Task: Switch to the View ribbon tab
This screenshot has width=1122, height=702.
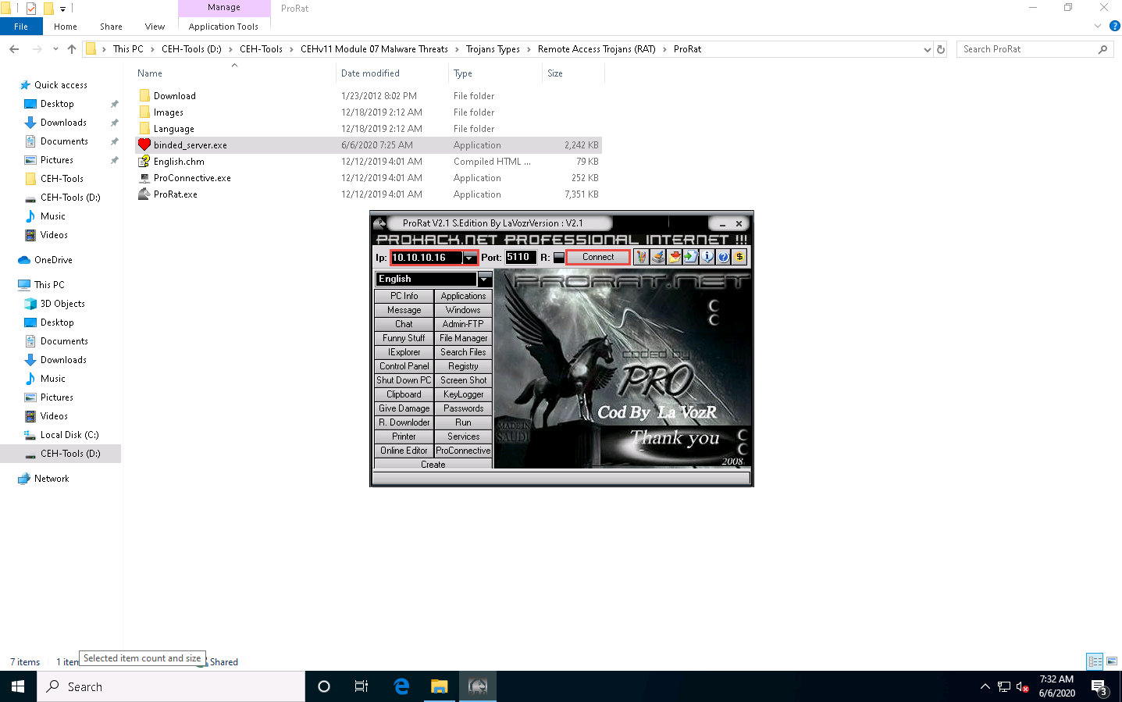Action: [x=155, y=27]
